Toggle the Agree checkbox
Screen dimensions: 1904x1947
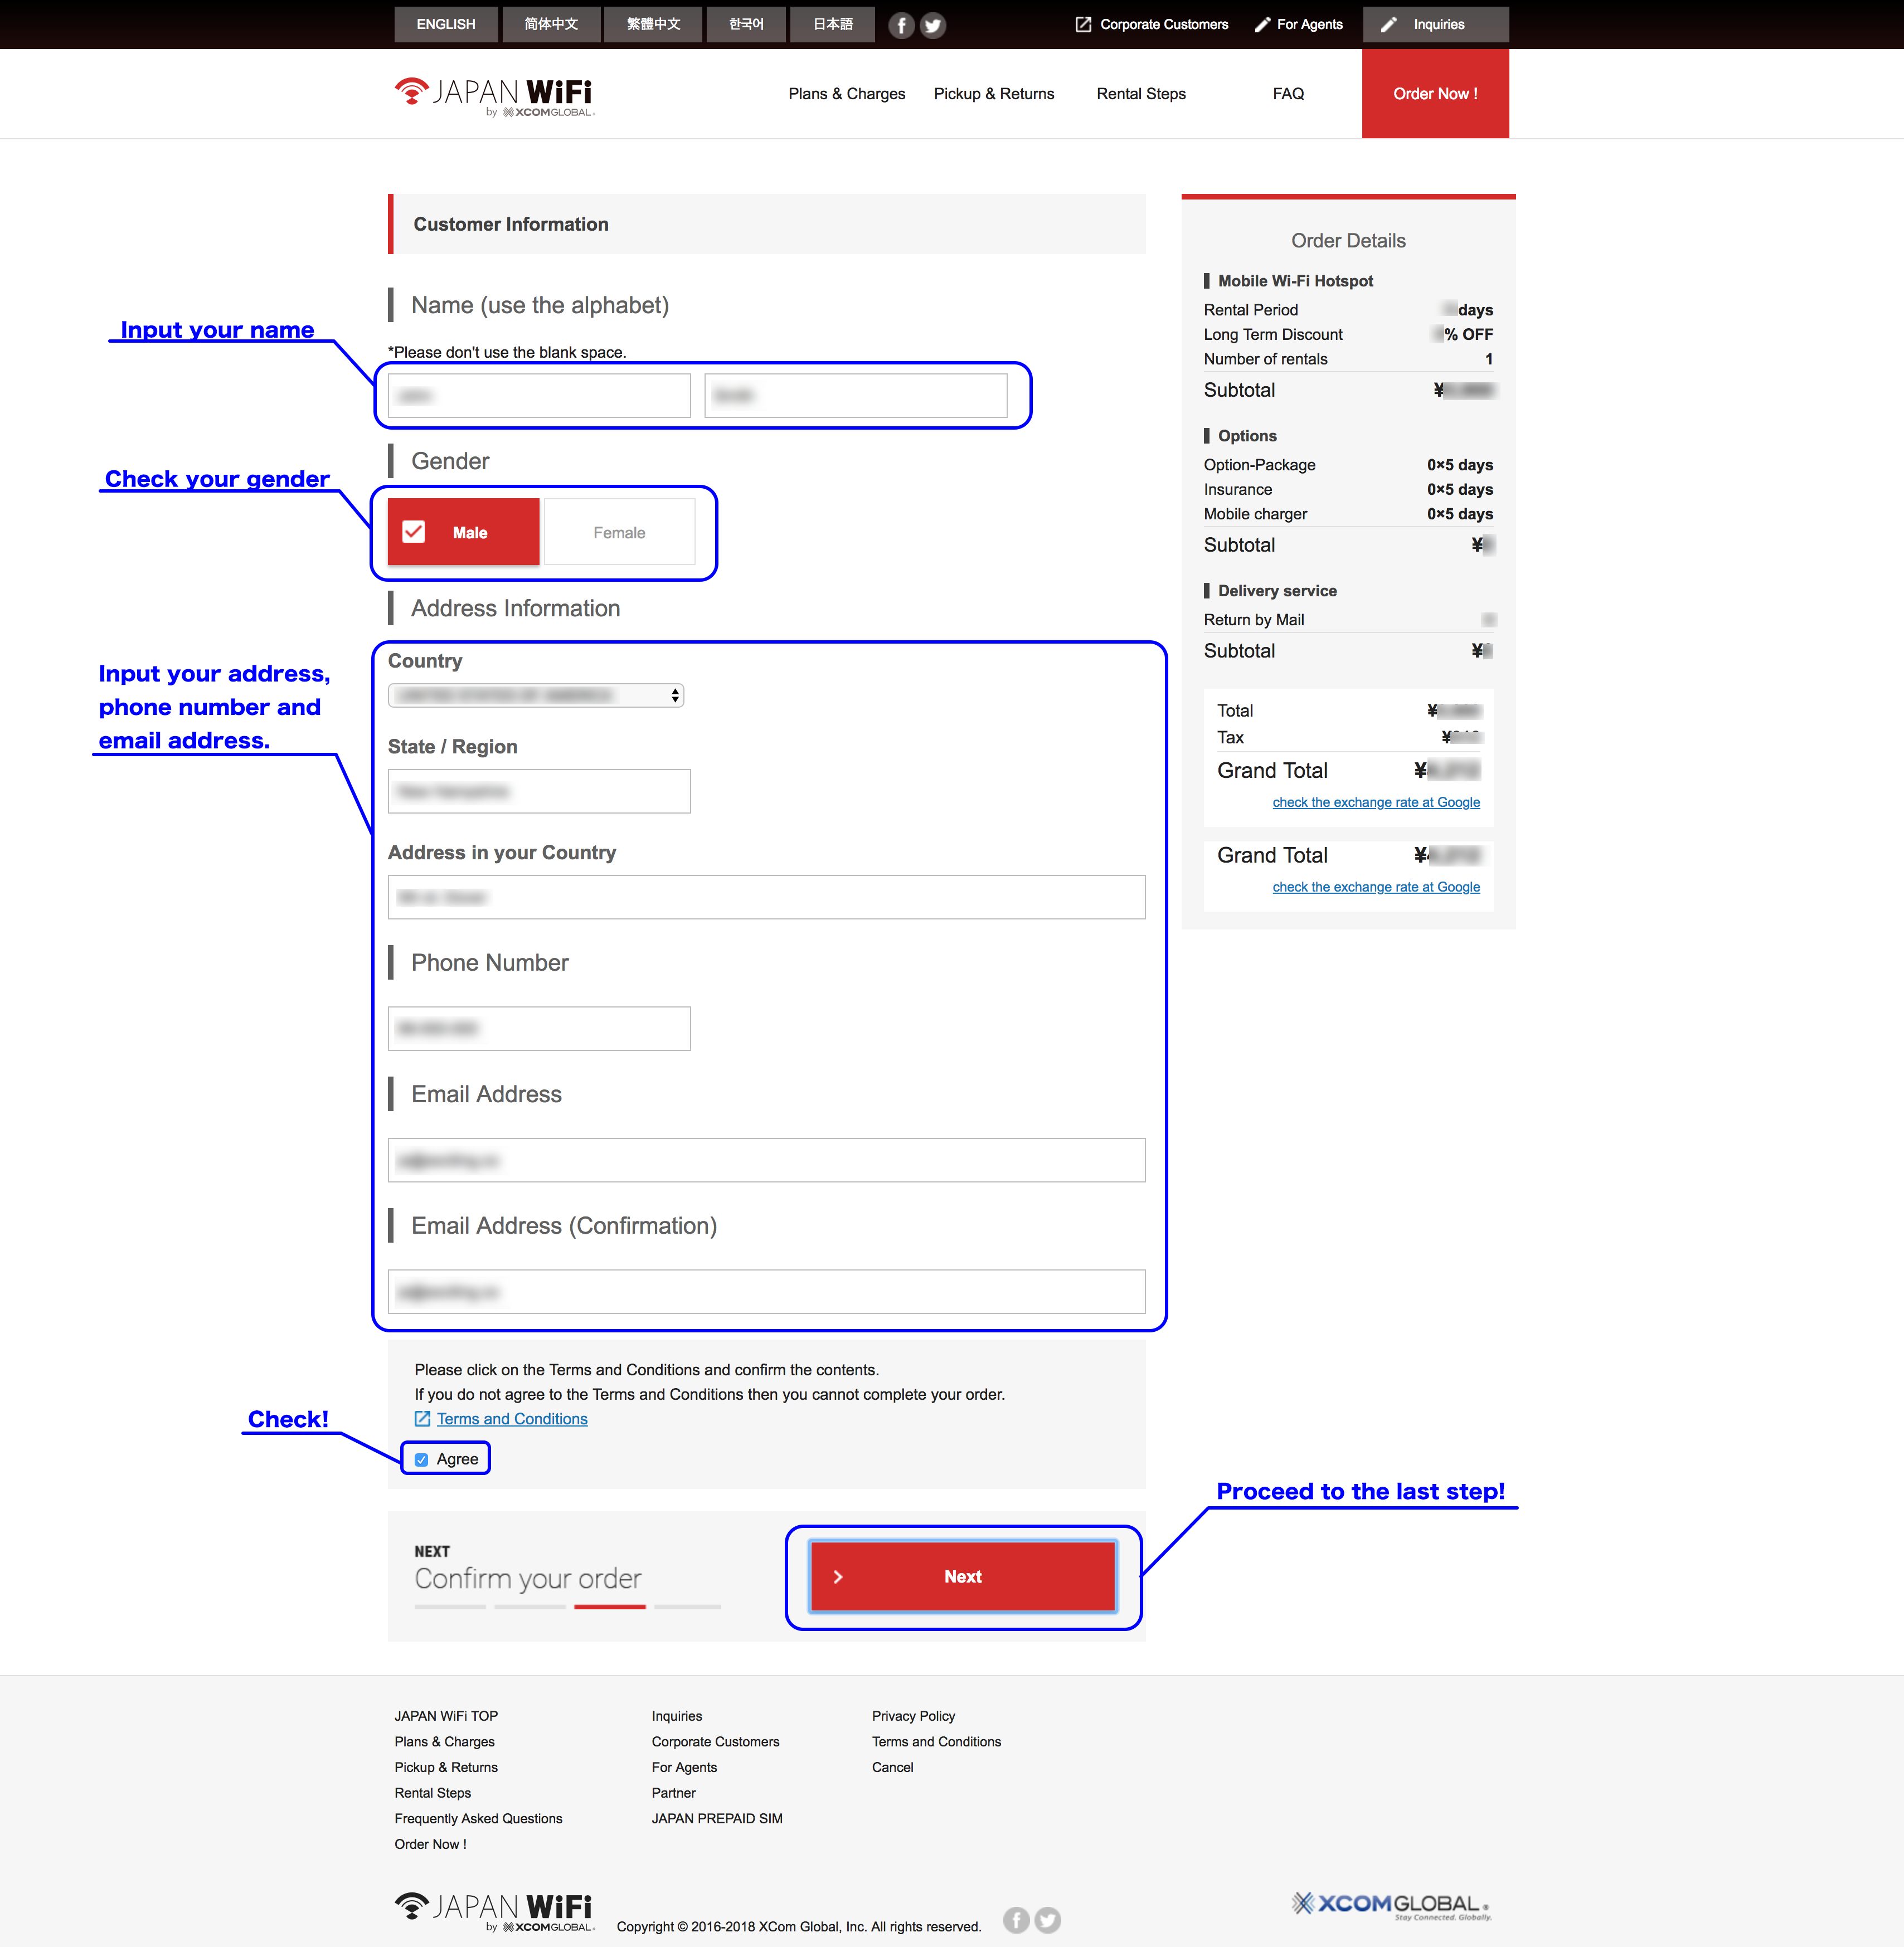422,1459
